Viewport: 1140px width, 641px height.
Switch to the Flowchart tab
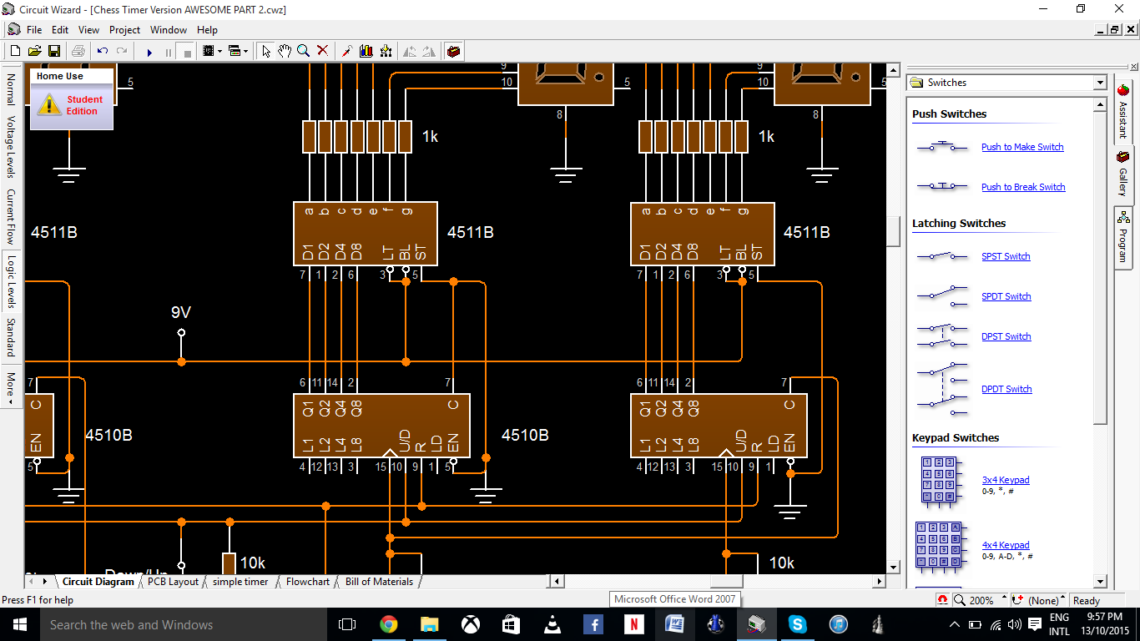coord(308,582)
